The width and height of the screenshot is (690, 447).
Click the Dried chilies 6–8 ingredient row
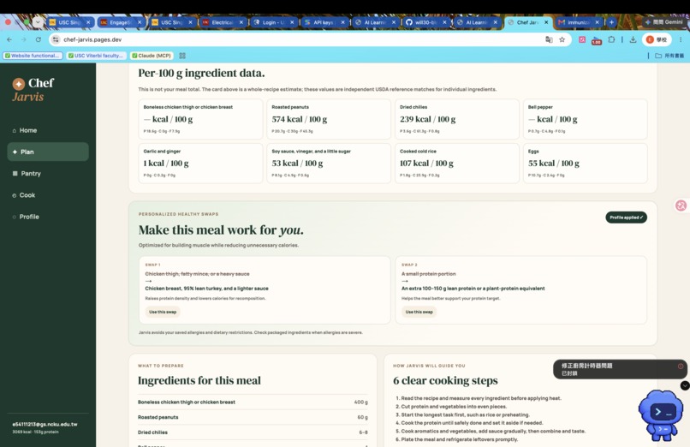click(253, 432)
